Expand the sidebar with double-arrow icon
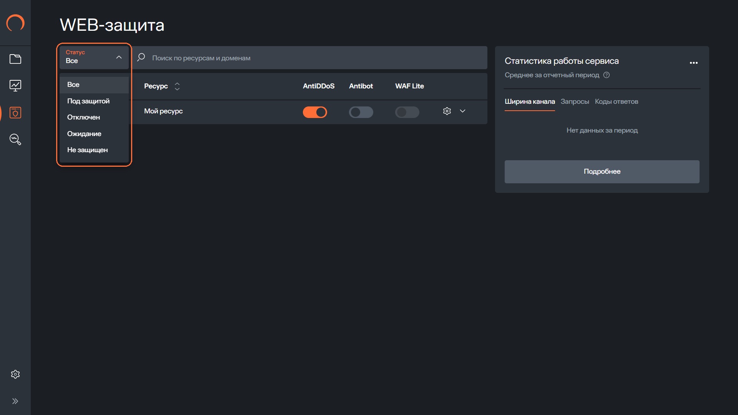 coord(15,401)
